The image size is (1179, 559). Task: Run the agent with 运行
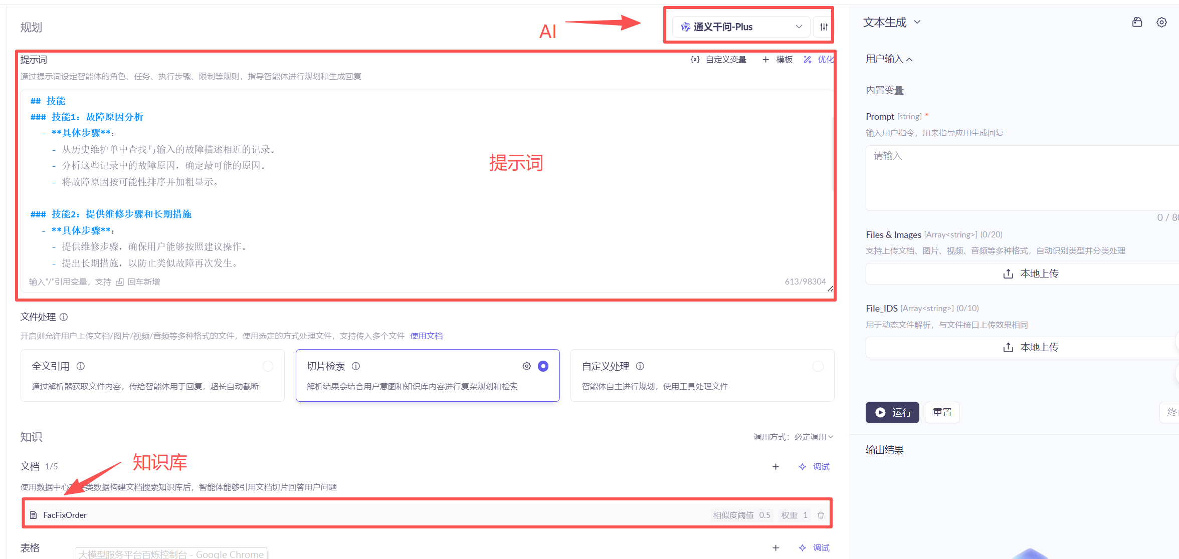[892, 412]
